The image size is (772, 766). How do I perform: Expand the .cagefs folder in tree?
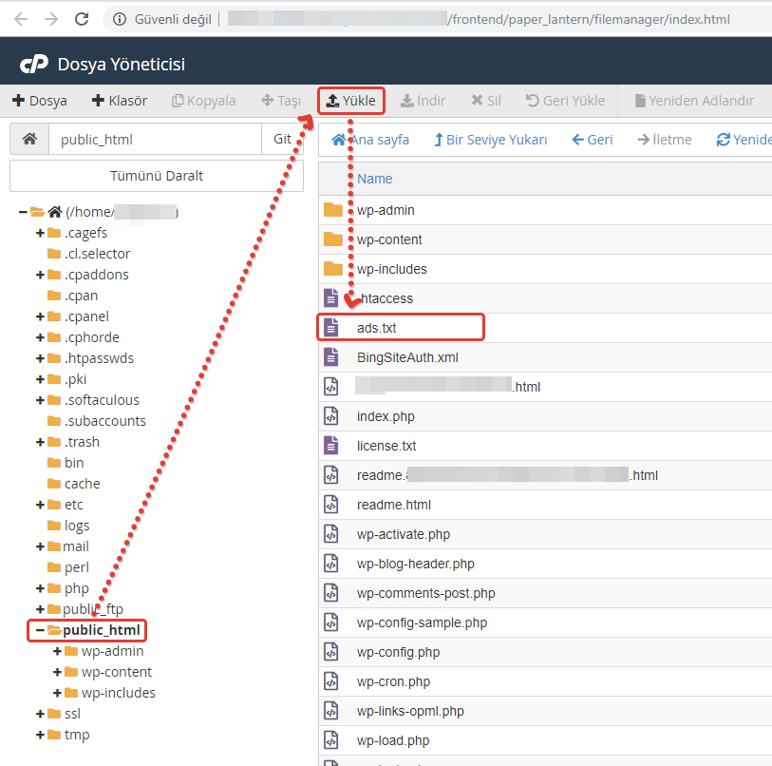[40, 233]
